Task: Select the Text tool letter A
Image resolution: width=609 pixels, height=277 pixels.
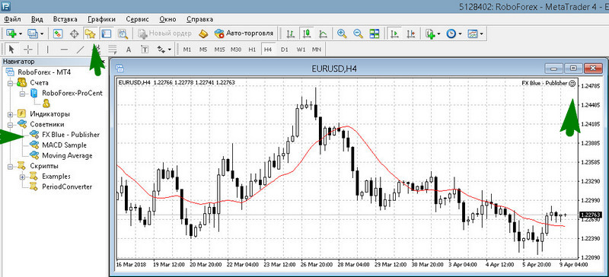Action: pos(129,49)
